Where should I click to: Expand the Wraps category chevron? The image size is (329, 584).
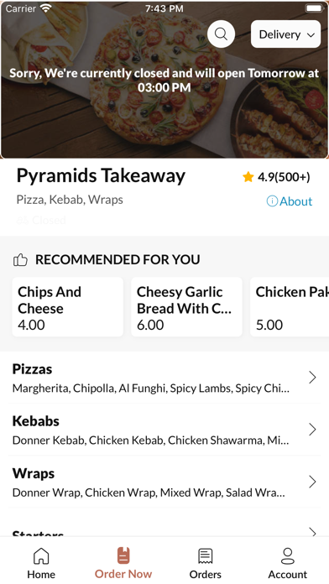[x=312, y=482]
